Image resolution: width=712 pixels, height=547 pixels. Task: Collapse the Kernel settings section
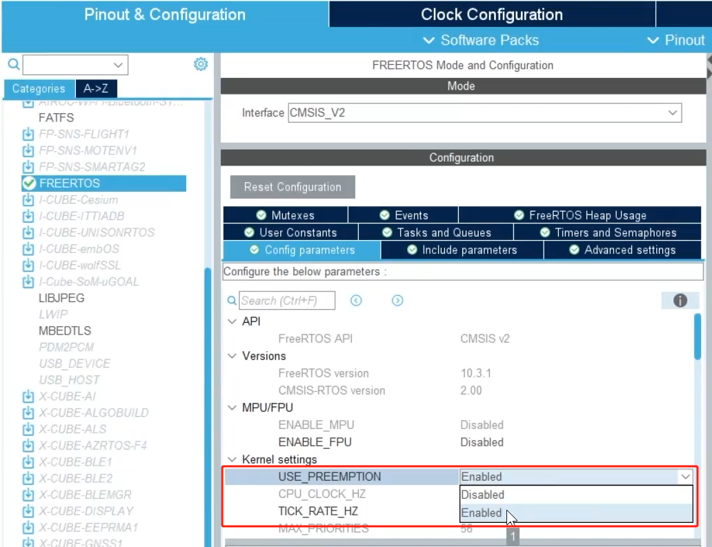(x=232, y=459)
